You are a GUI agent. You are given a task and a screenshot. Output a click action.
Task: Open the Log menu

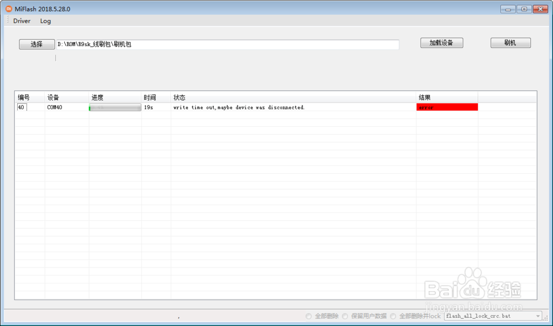coord(45,21)
